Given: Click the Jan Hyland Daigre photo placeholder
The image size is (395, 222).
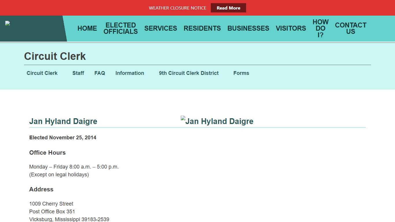Looking at the screenshot, I should coord(217,121).
